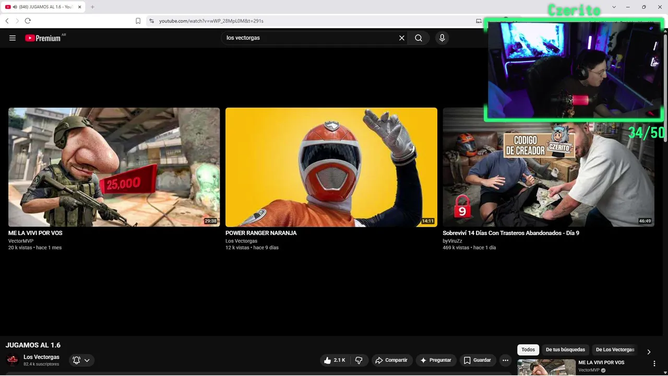Image resolution: width=668 pixels, height=376 pixels.
Task: Click the cast screen icon in address bar
Action: [479, 21]
